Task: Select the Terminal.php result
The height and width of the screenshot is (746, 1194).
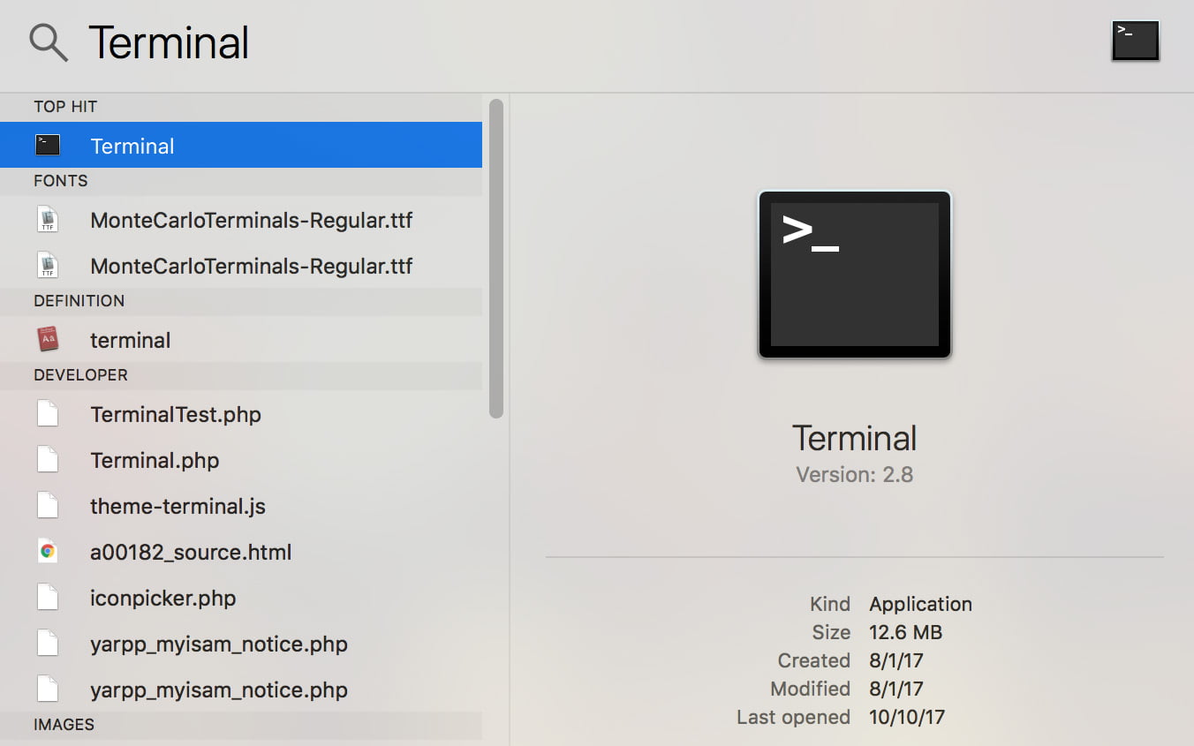Action: [x=241, y=460]
